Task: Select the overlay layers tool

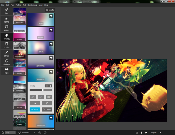Action: [6, 37]
